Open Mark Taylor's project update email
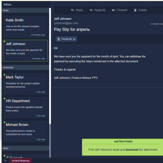The image size is (163, 163). [25, 84]
